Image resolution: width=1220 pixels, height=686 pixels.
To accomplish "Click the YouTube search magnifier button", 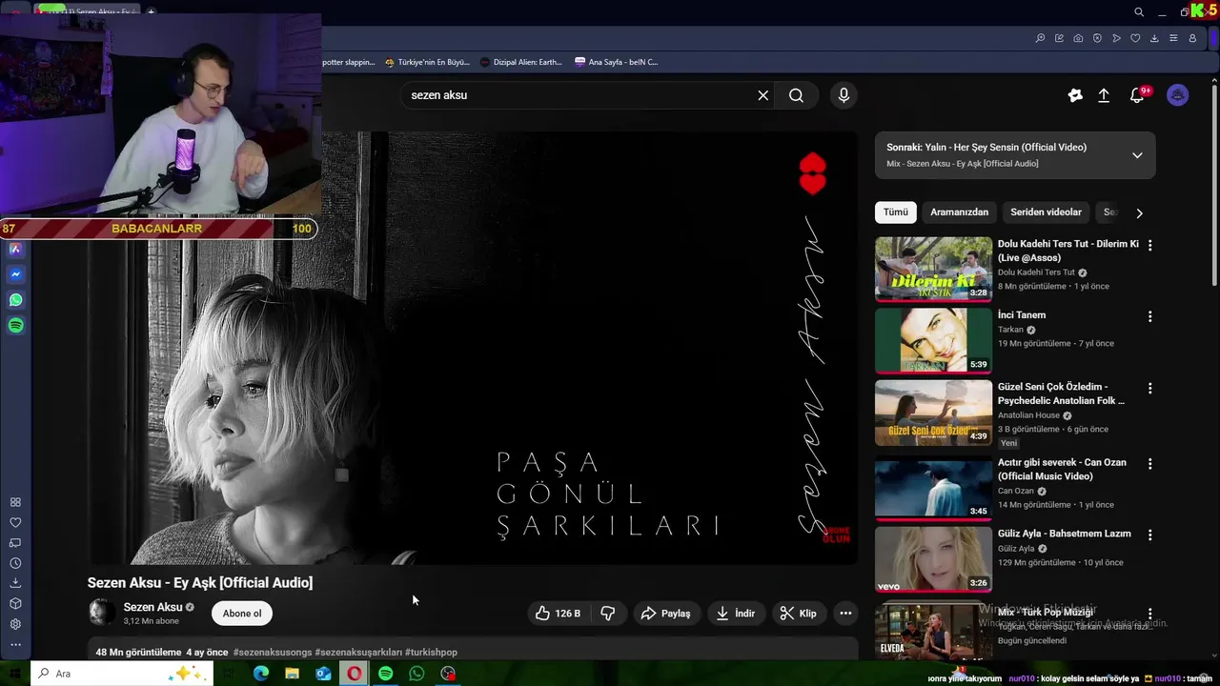I will (x=796, y=95).
